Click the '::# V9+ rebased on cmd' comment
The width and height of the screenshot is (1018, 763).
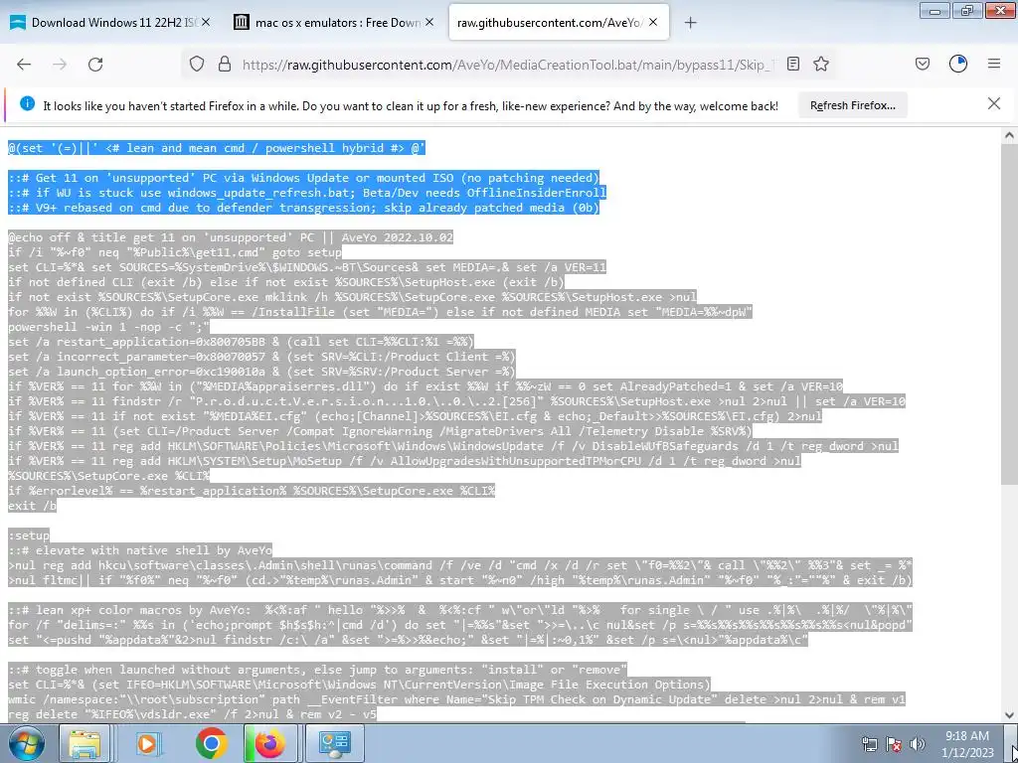pos(303,208)
